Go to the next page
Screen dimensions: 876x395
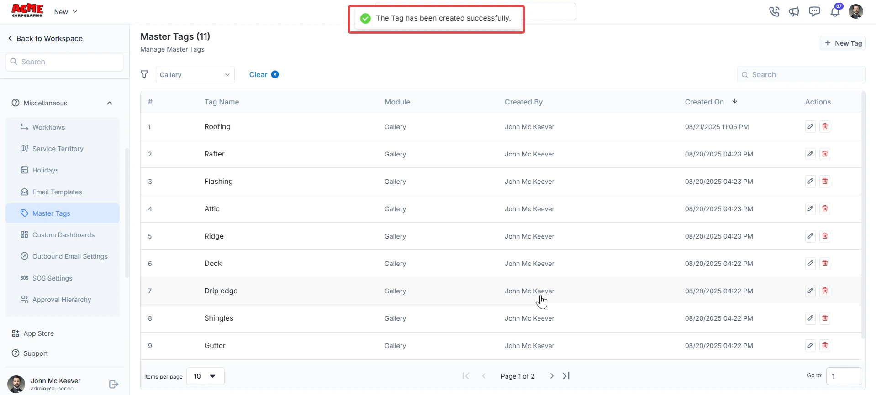click(552, 376)
